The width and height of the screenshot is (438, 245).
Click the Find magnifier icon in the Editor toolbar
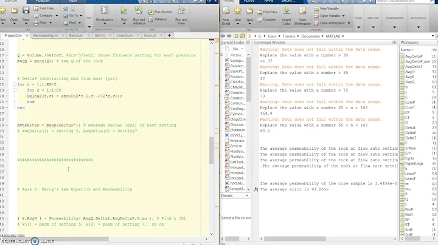point(66,23)
